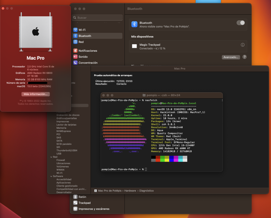Click the neofetch command prompt cursor

(x=146, y=169)
